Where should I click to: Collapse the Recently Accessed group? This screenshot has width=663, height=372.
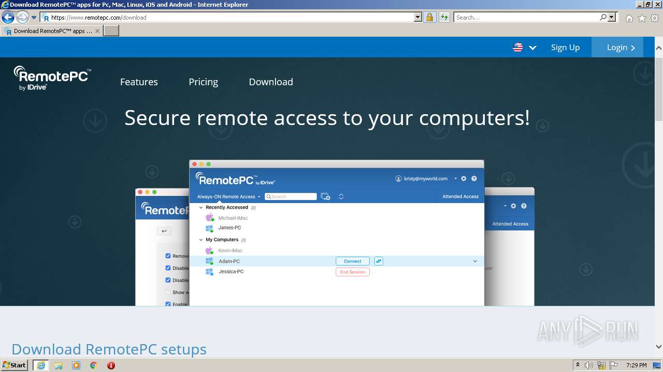coord(201,207)
